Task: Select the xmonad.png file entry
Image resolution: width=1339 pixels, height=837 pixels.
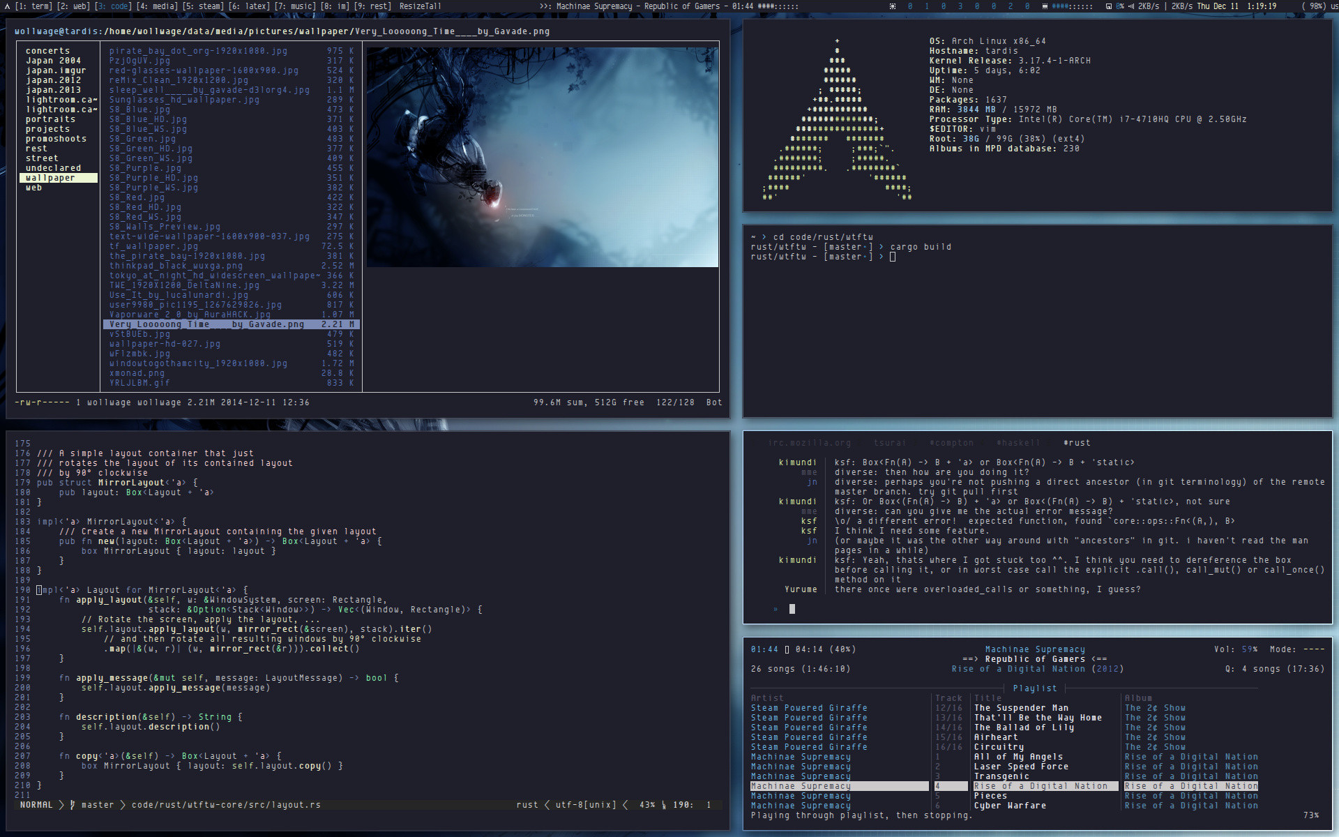Action: point(137,373)
